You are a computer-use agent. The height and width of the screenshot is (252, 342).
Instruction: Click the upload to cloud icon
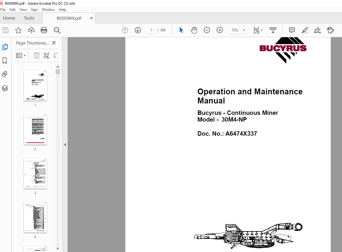tap(31, 30)
